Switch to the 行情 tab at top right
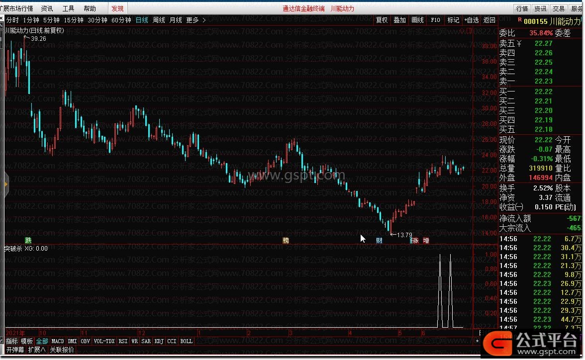585x360 pixels. [522, 8]
